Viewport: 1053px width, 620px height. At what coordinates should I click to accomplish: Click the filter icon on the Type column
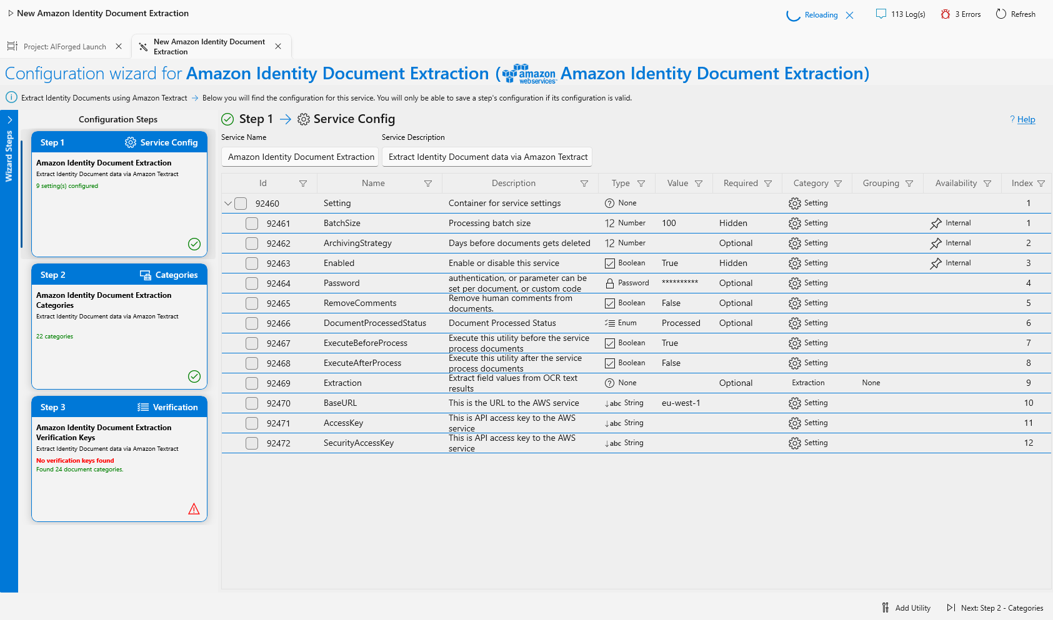click(x=641, y=184)
